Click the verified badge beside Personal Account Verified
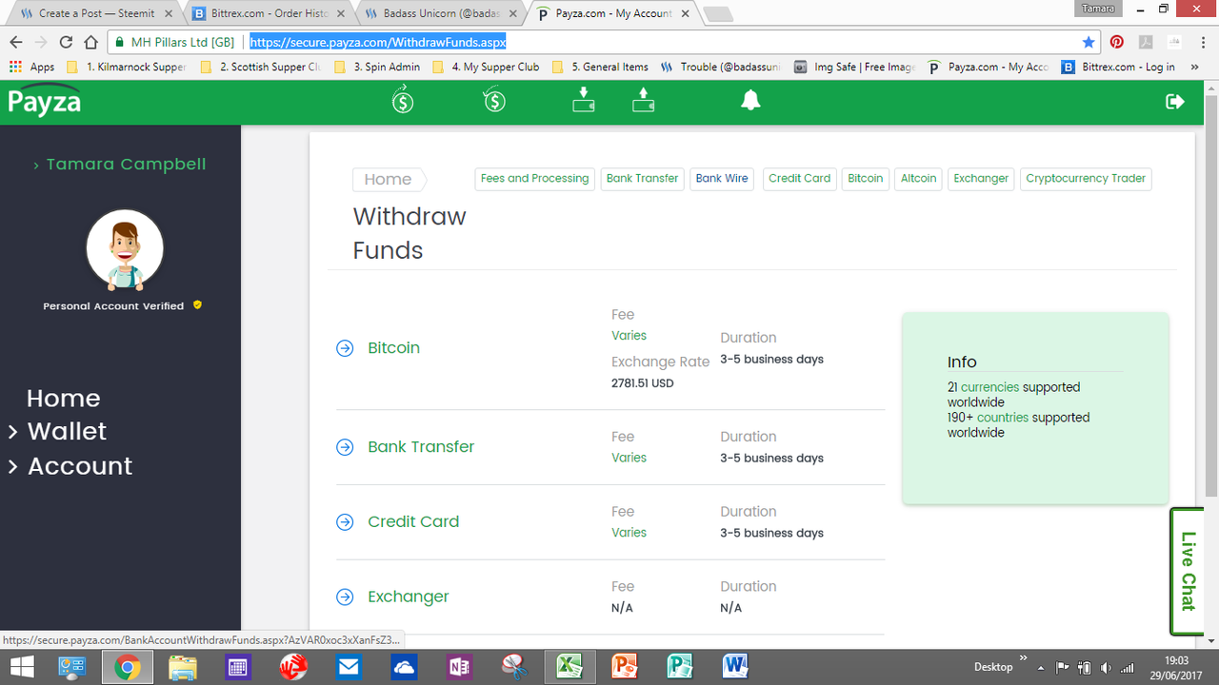 [197, 305]
